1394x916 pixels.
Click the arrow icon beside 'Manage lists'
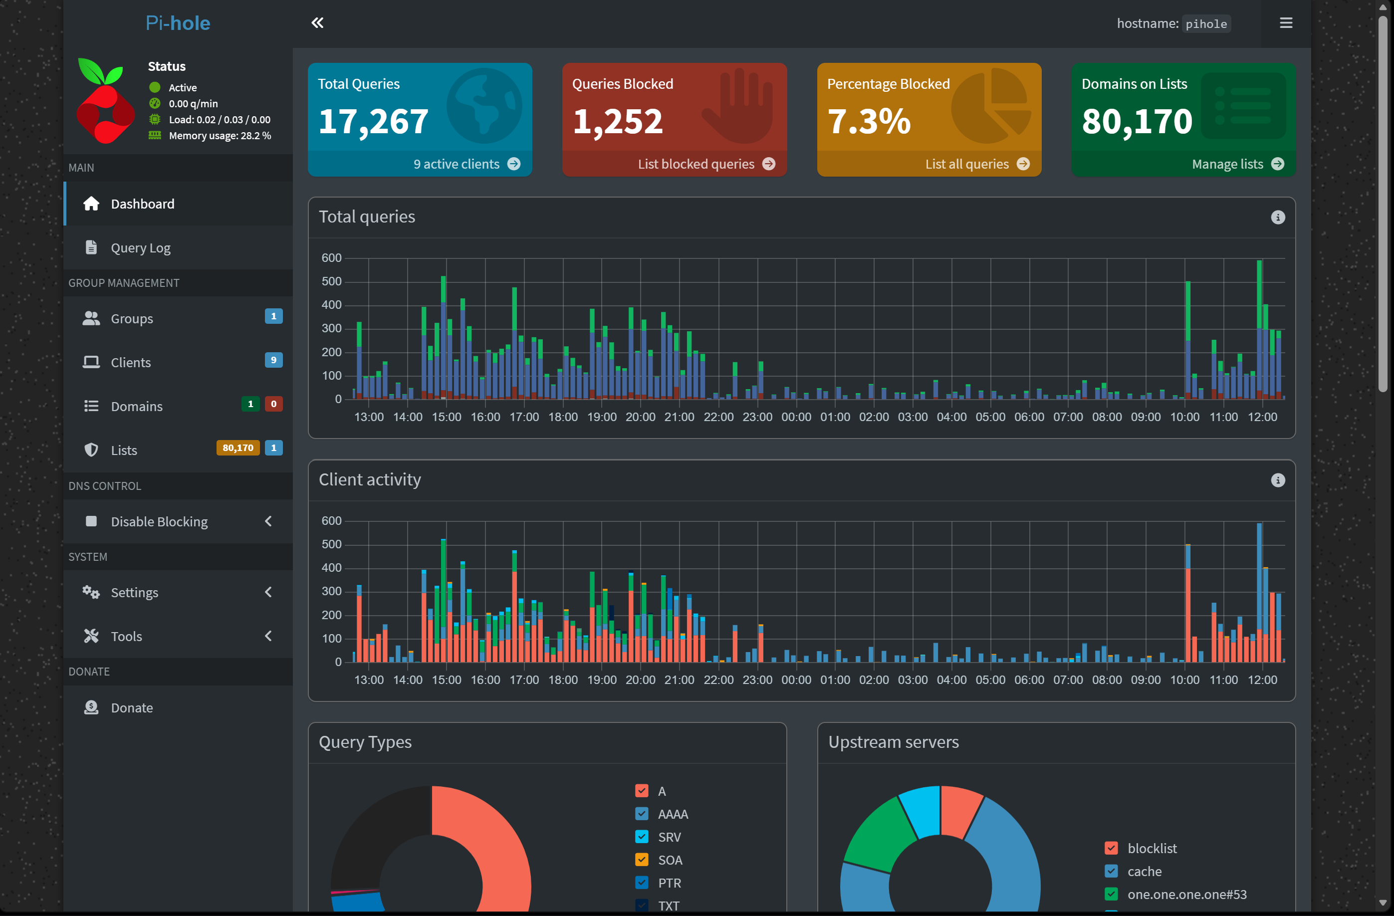tap(1277, 164)
